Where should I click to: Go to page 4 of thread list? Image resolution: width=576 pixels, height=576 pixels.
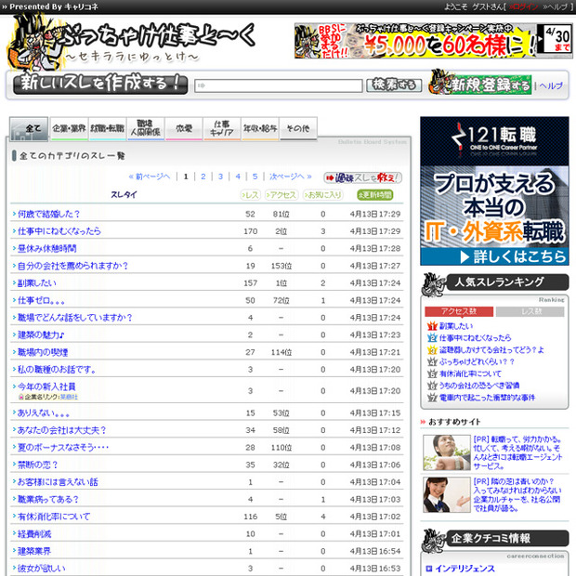[238, 177]
